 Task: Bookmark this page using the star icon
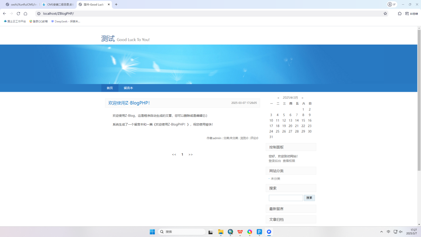pyautogui.click(x=385, y=14)
